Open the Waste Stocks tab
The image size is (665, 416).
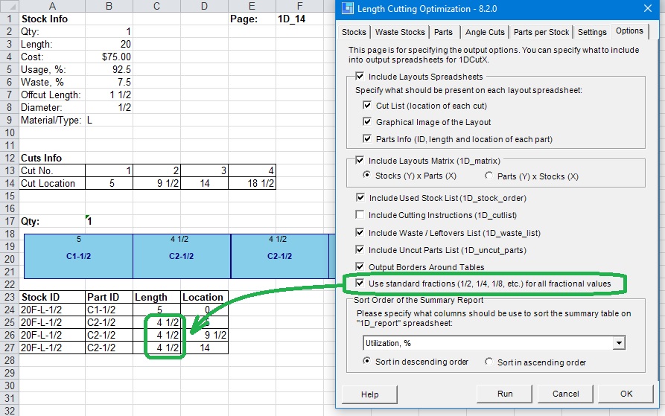point(400,32)
